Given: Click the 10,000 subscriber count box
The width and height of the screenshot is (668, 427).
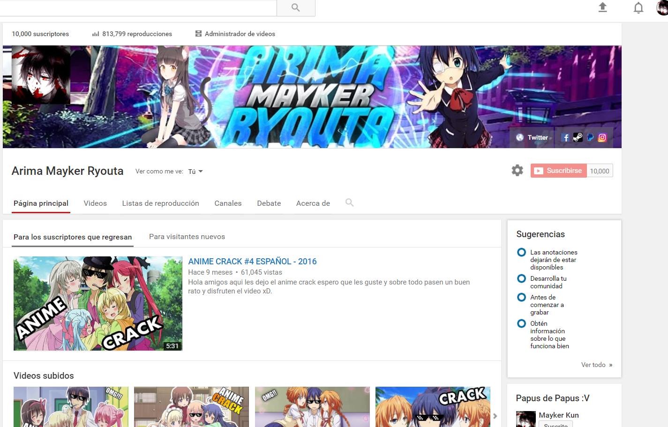Looking at the screenshot, I should point(600,171).
